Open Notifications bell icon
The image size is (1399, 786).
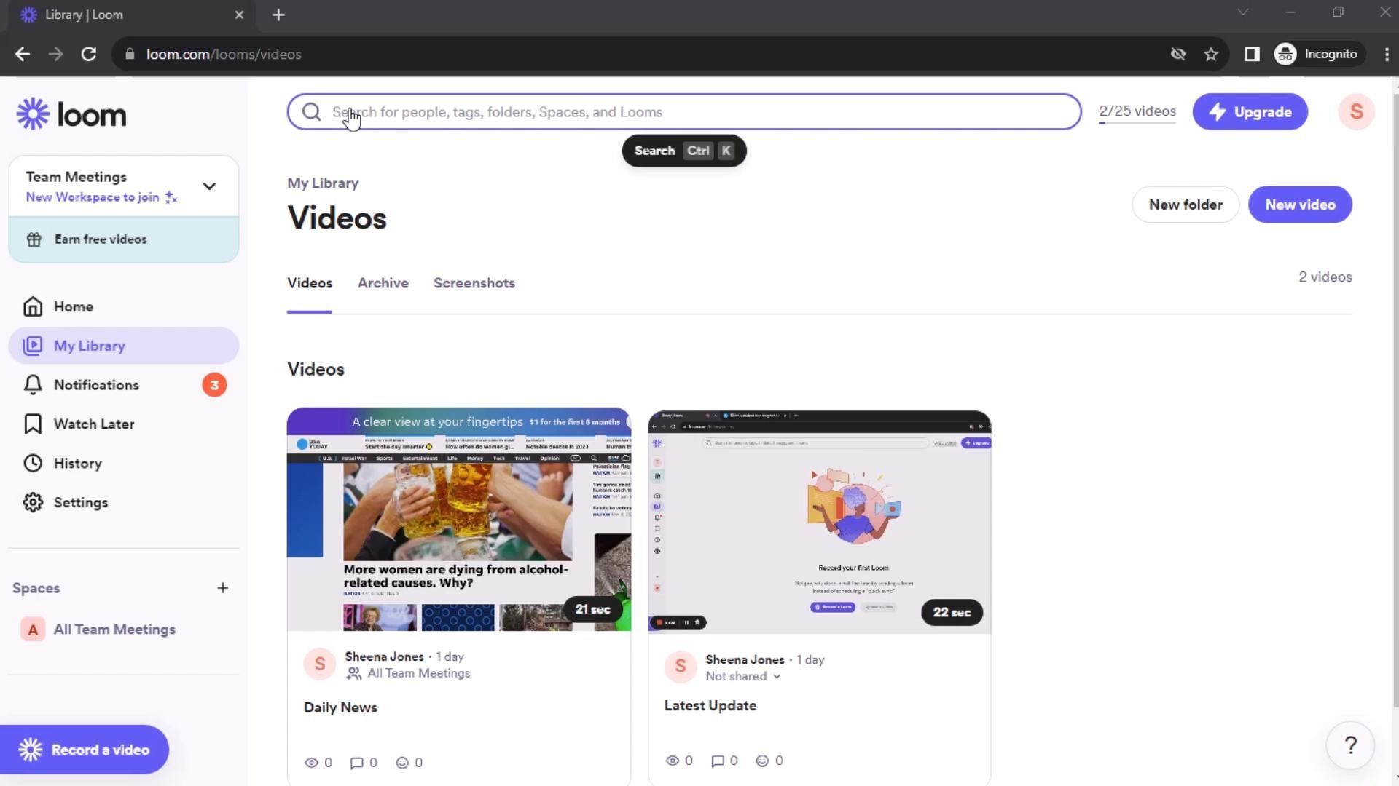33,385
